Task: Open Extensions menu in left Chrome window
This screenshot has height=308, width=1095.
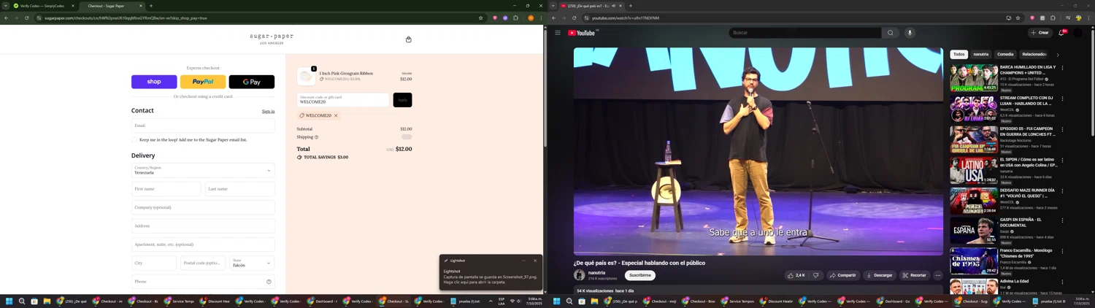Action: click(x=515, y=18)
